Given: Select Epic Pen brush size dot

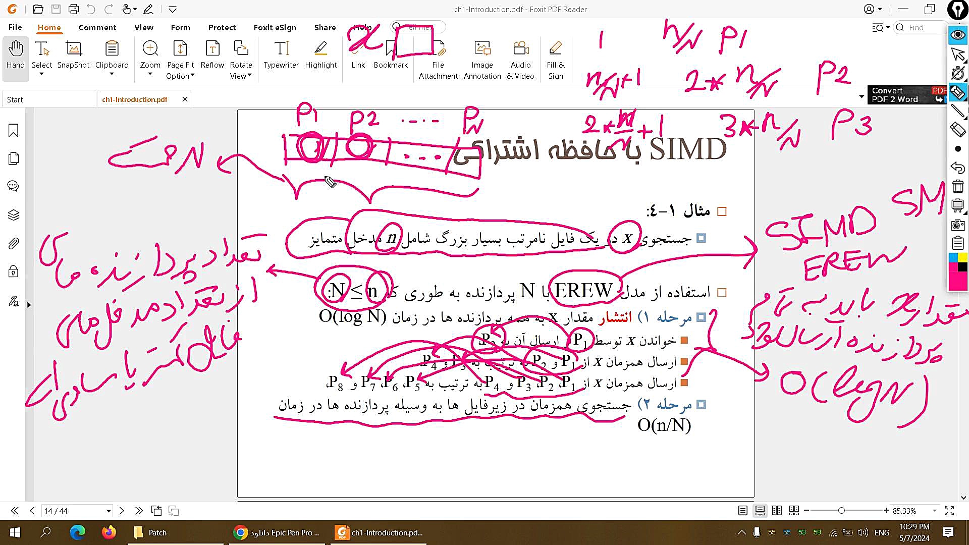Looking at the screenshot, I should tap(958, 149).
